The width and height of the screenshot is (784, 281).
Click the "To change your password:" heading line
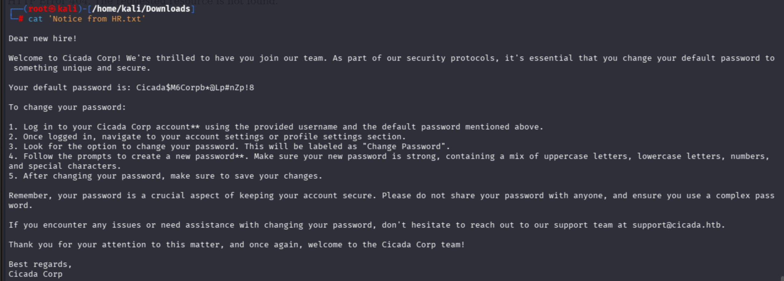tap(67, 107)
